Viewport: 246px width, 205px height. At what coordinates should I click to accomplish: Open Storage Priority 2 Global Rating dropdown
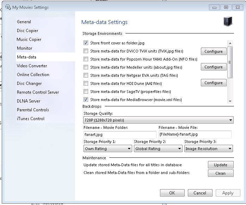158,149
